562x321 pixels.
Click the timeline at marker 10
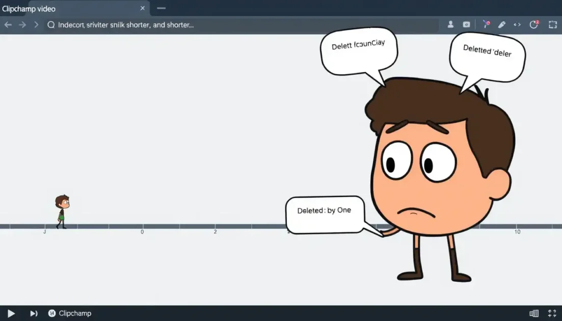[517, 227]
